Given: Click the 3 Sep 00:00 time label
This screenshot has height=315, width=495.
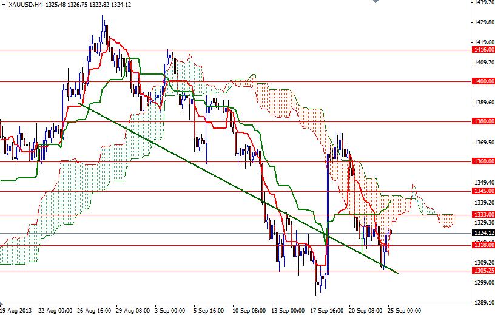Looking at the screenshot, I should coord(170,311).
